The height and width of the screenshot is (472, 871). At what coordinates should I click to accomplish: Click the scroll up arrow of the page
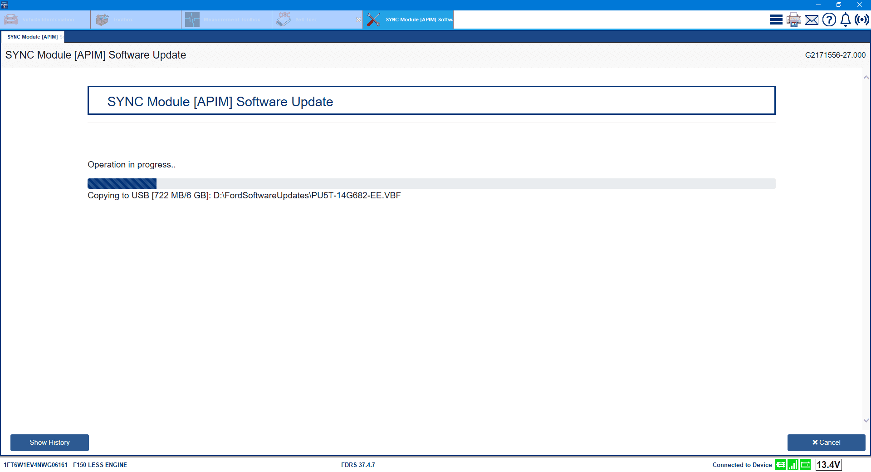[866, 78]
